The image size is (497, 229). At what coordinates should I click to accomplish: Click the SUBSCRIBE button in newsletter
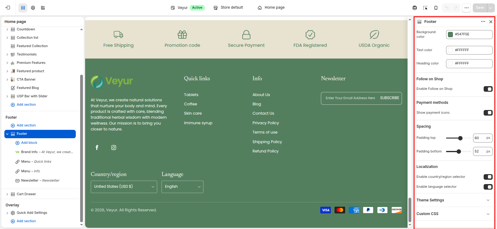[x=390, y=98]
